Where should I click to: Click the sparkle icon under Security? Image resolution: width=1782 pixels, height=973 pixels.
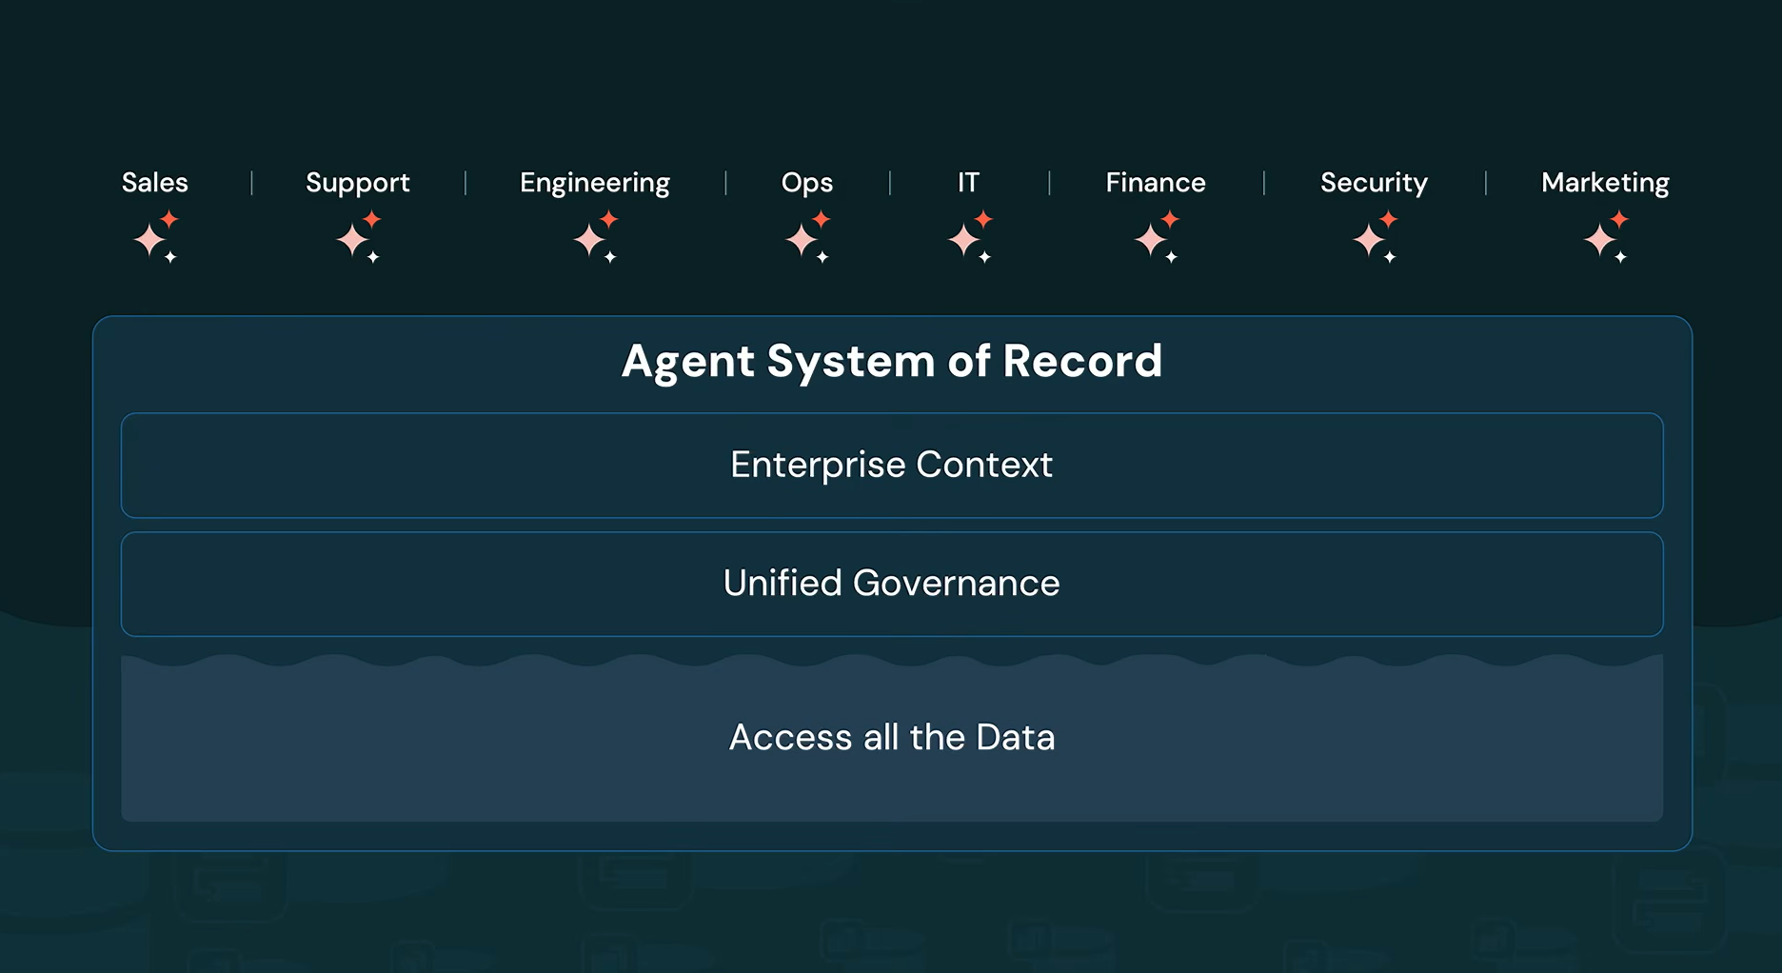[1376, 237]
